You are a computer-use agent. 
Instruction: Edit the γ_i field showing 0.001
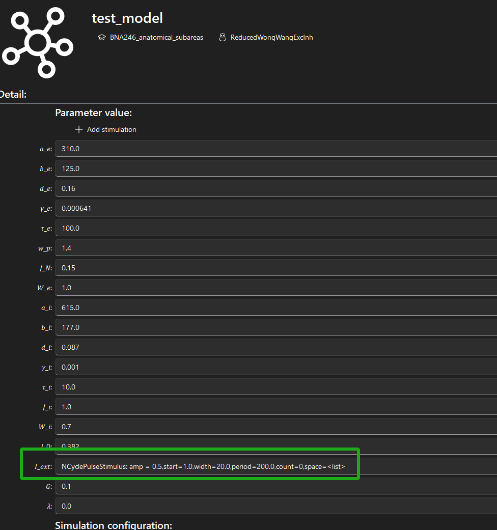[x=276, y=367]
